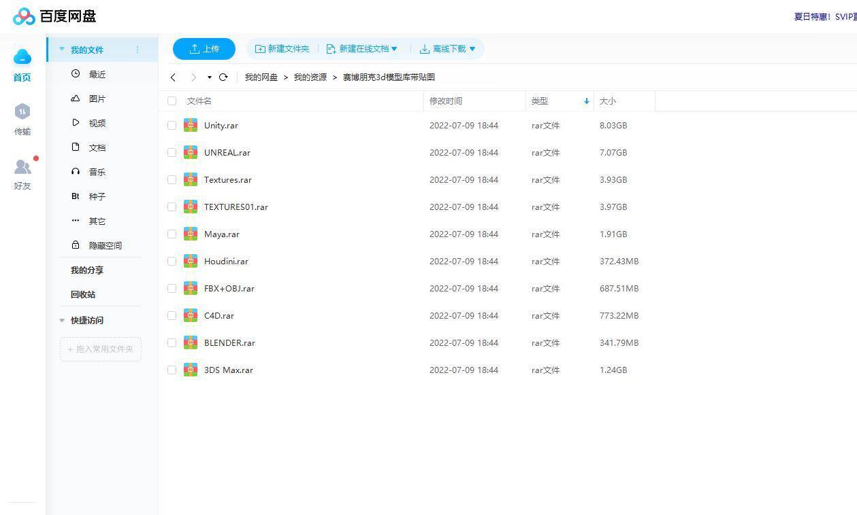Image resolution: width=857 pixels, height=515 pixels.
Task: Open 隐藏空间 in the sidebar
Action: pyautogui.click(x=106, y=245)
